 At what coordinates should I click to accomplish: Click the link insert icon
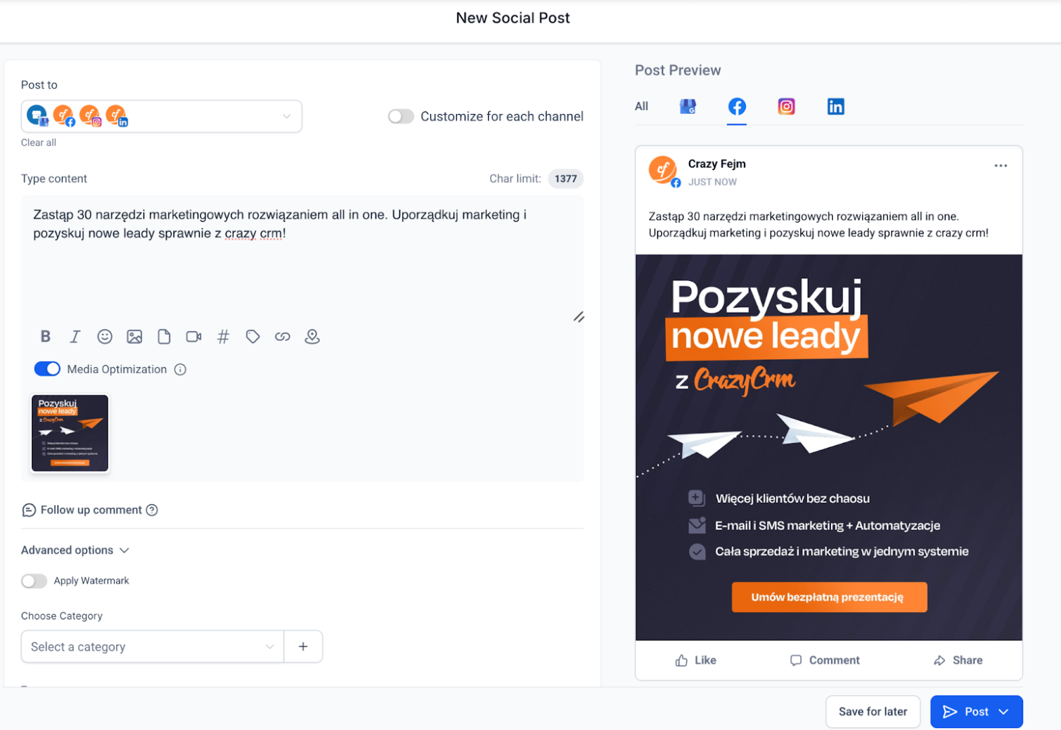(x=282, y=337)
